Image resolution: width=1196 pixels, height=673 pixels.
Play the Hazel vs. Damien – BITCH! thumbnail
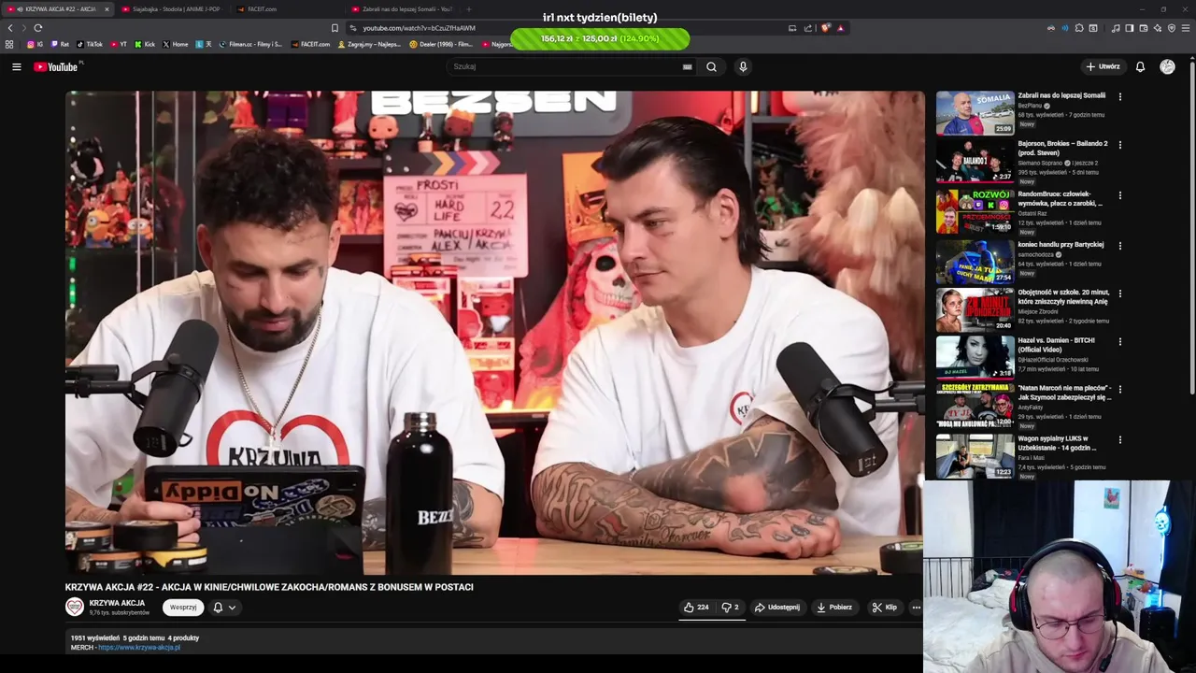click(x=975, y=358)
